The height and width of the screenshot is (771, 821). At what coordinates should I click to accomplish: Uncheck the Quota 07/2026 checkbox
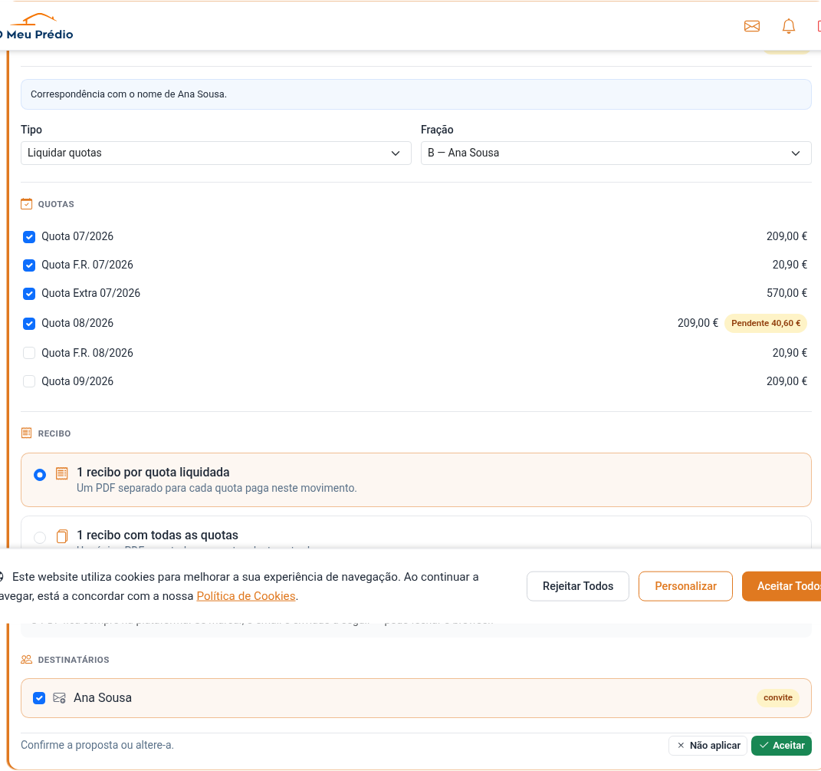point(29,237)
